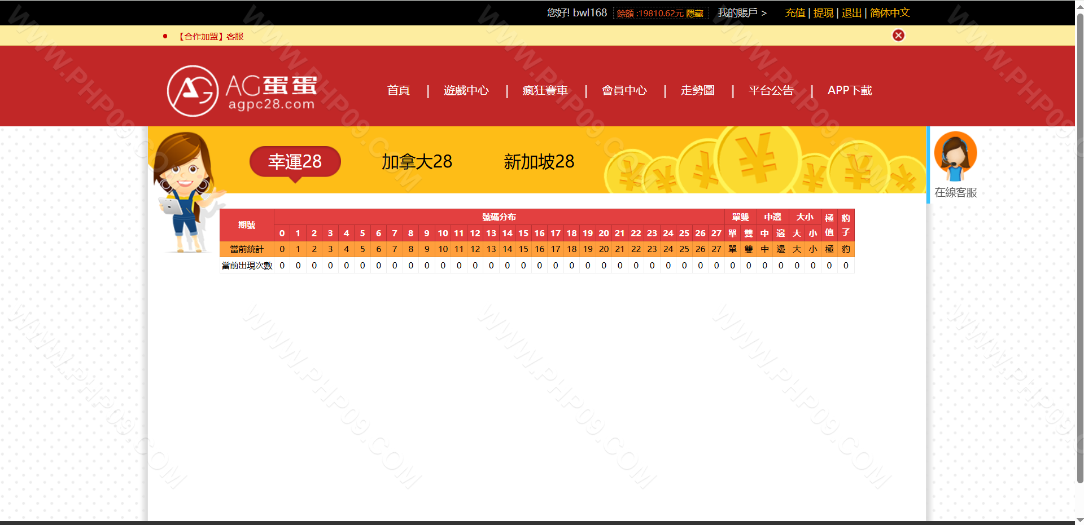Open 平台公告 announcements page
1084x525 pixels.
tap(771, 90)
